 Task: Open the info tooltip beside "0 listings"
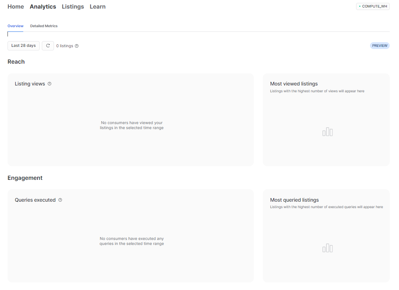pyautogui.click(x=77, y=46)
